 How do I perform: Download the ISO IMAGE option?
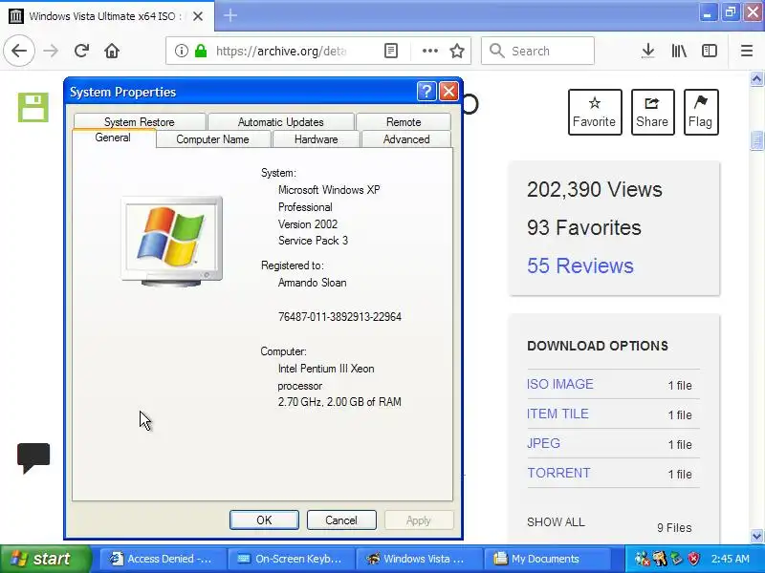click(560, 384)
